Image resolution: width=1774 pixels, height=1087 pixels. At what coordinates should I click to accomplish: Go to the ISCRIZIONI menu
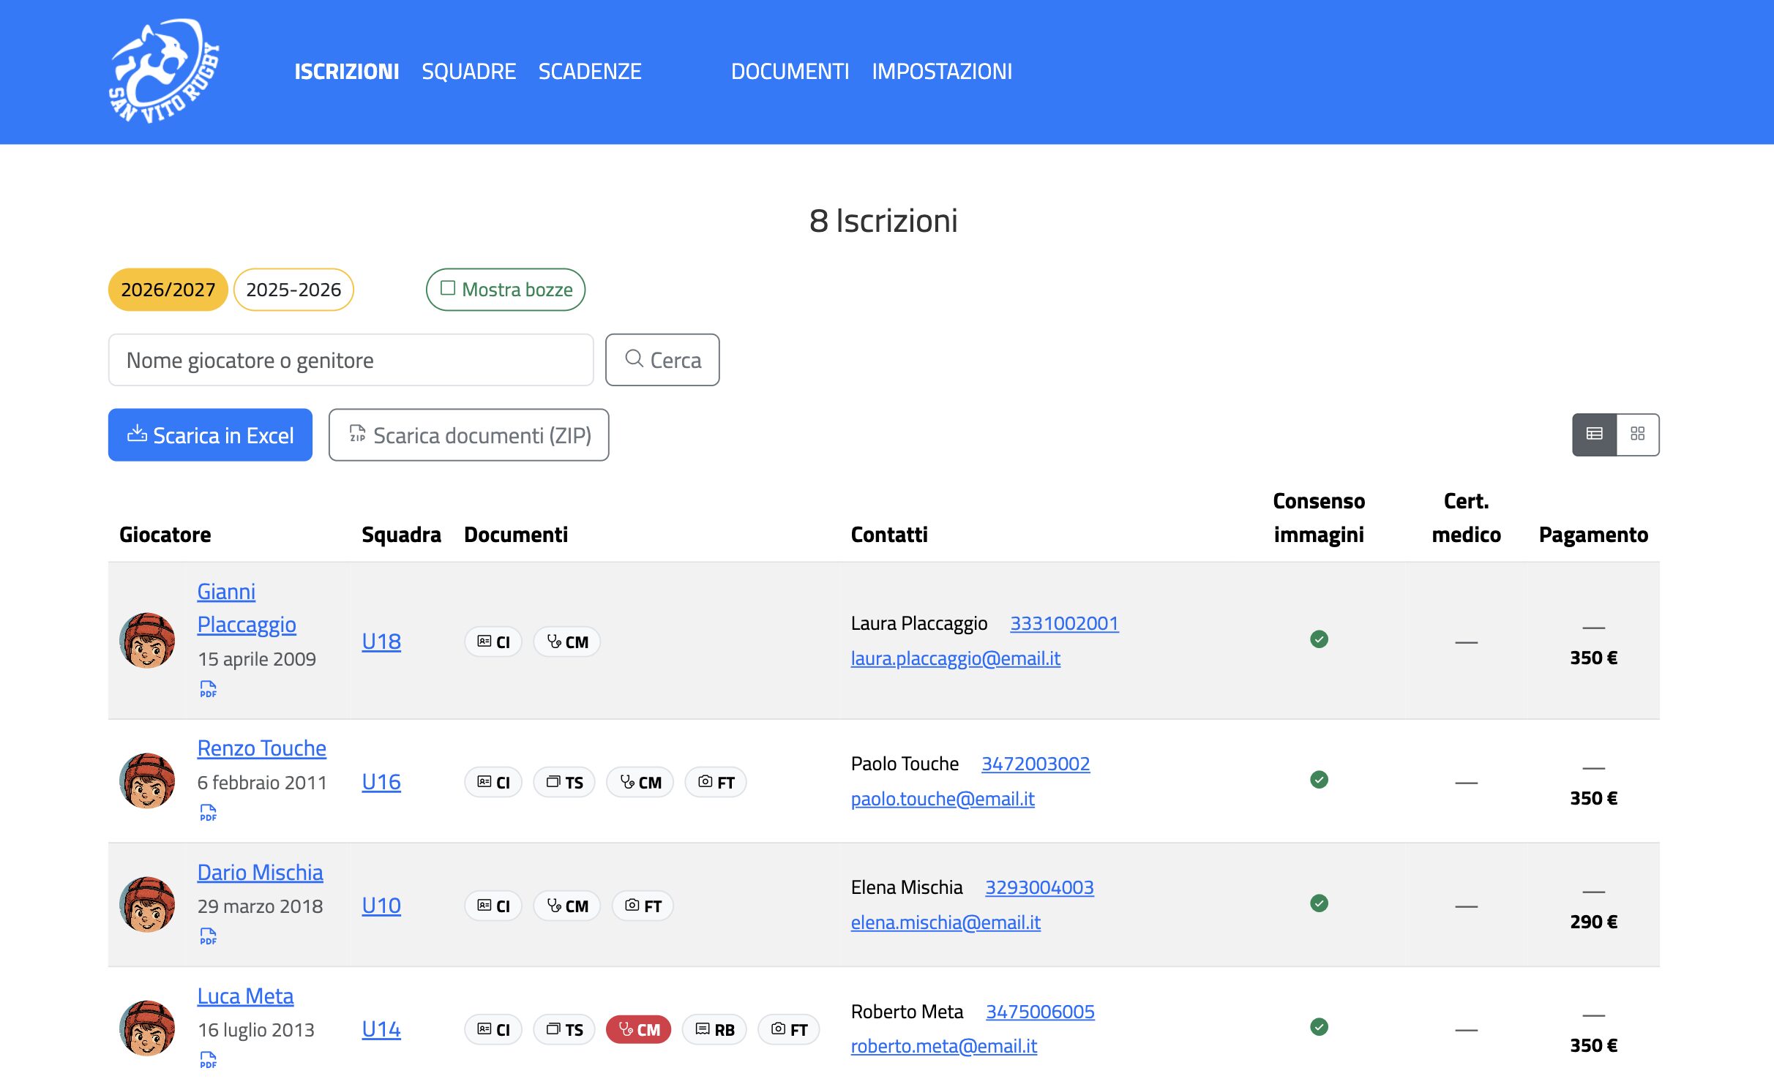tap(347, 71)
